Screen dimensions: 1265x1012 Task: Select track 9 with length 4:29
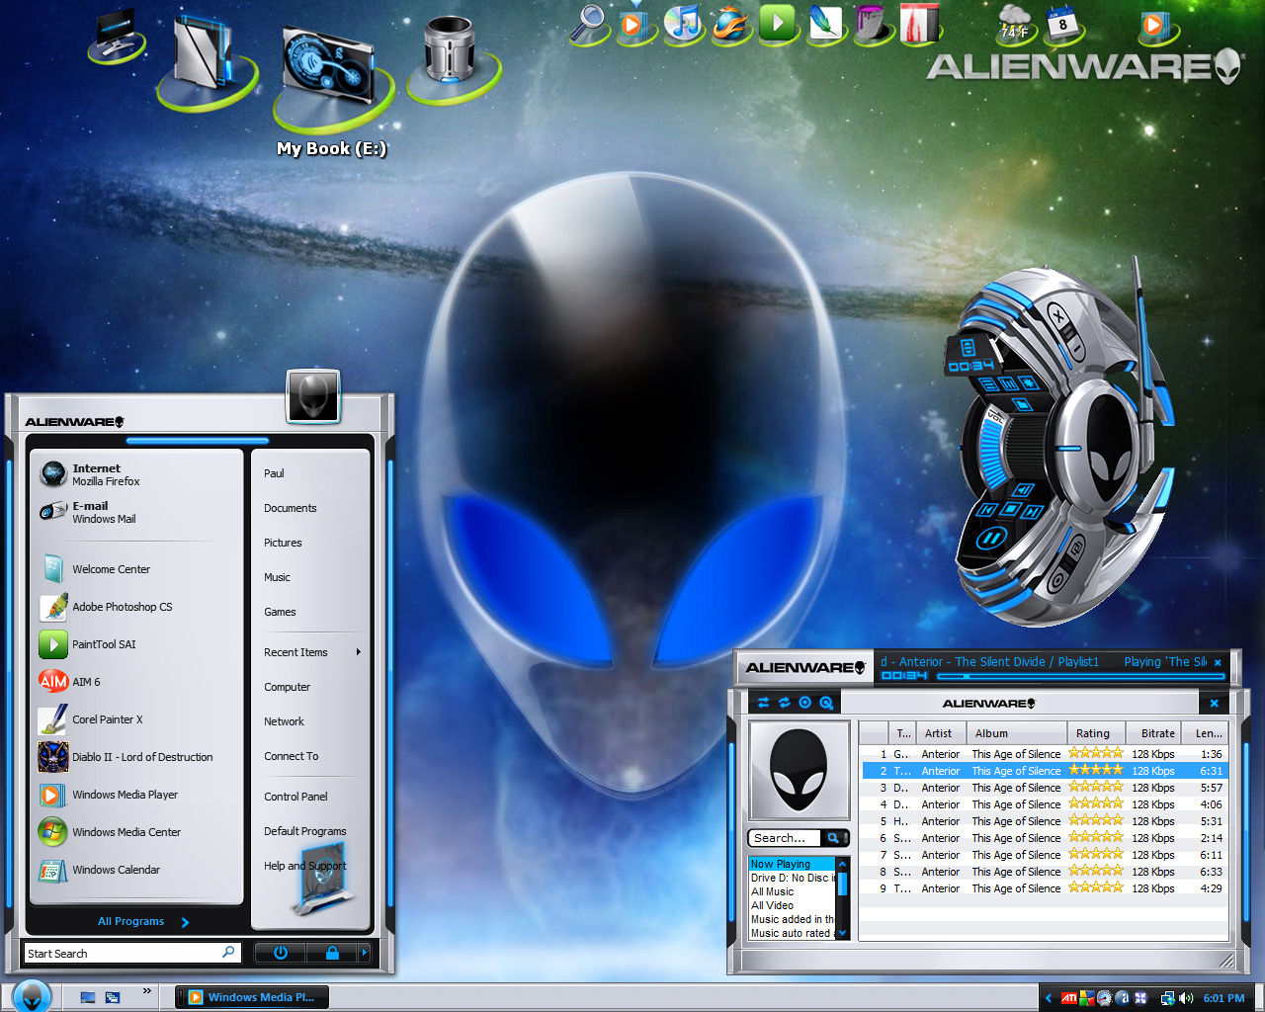point(1044,888)
